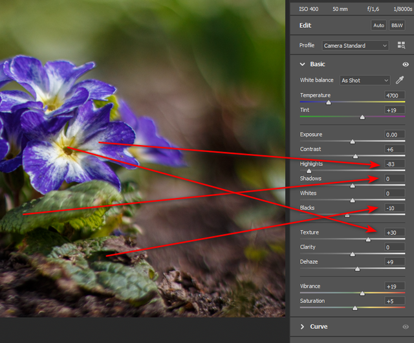Viewport: 414px width, 343px height.
Task: Select the Dehaze value field
Action: coord(393,262)
